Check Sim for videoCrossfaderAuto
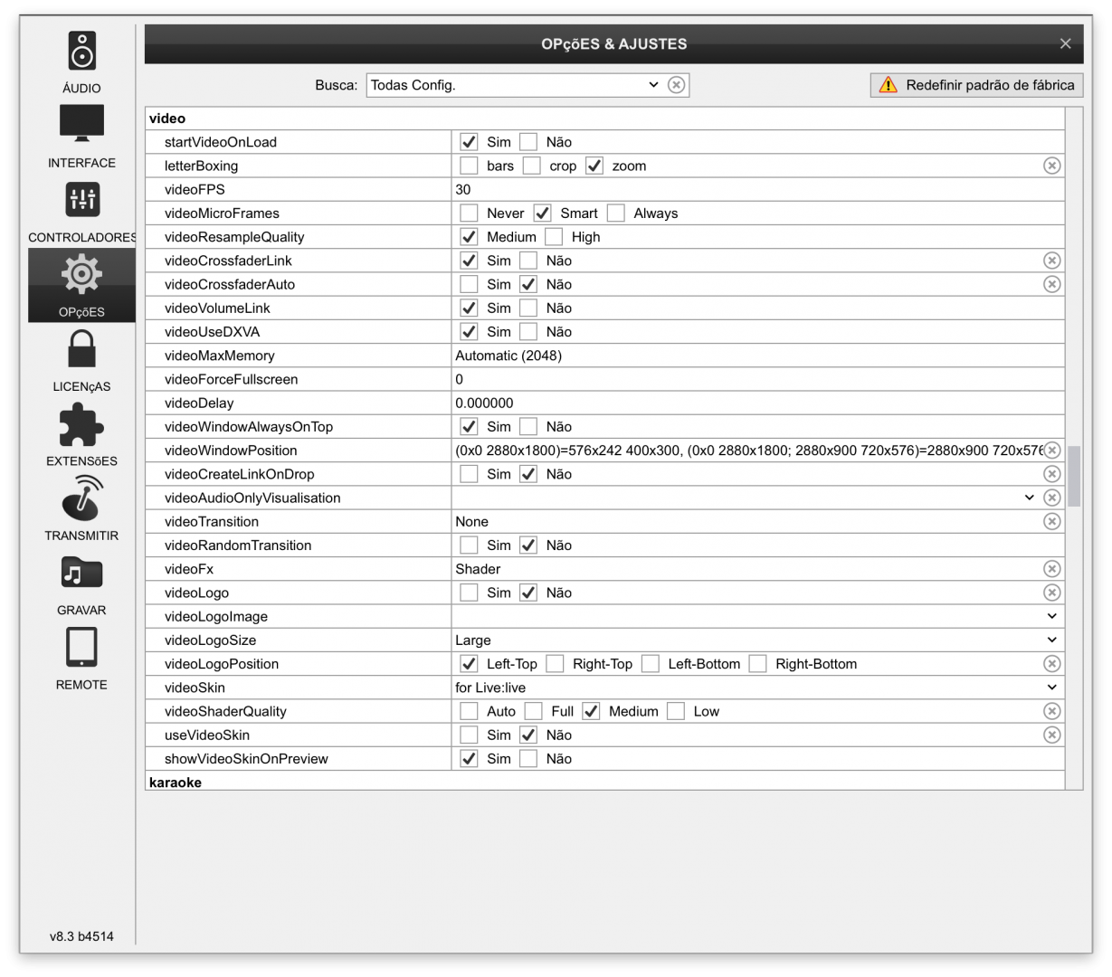Viewport: 1112px width, 977px height. [x=469, y=284]
